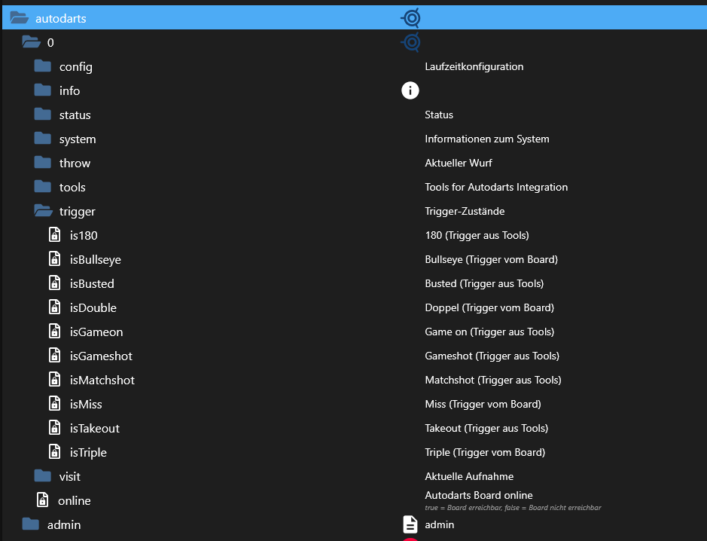The image size is (707, 541).
Task: Select the isGameon state label
Action: click(x=96, y=332)
